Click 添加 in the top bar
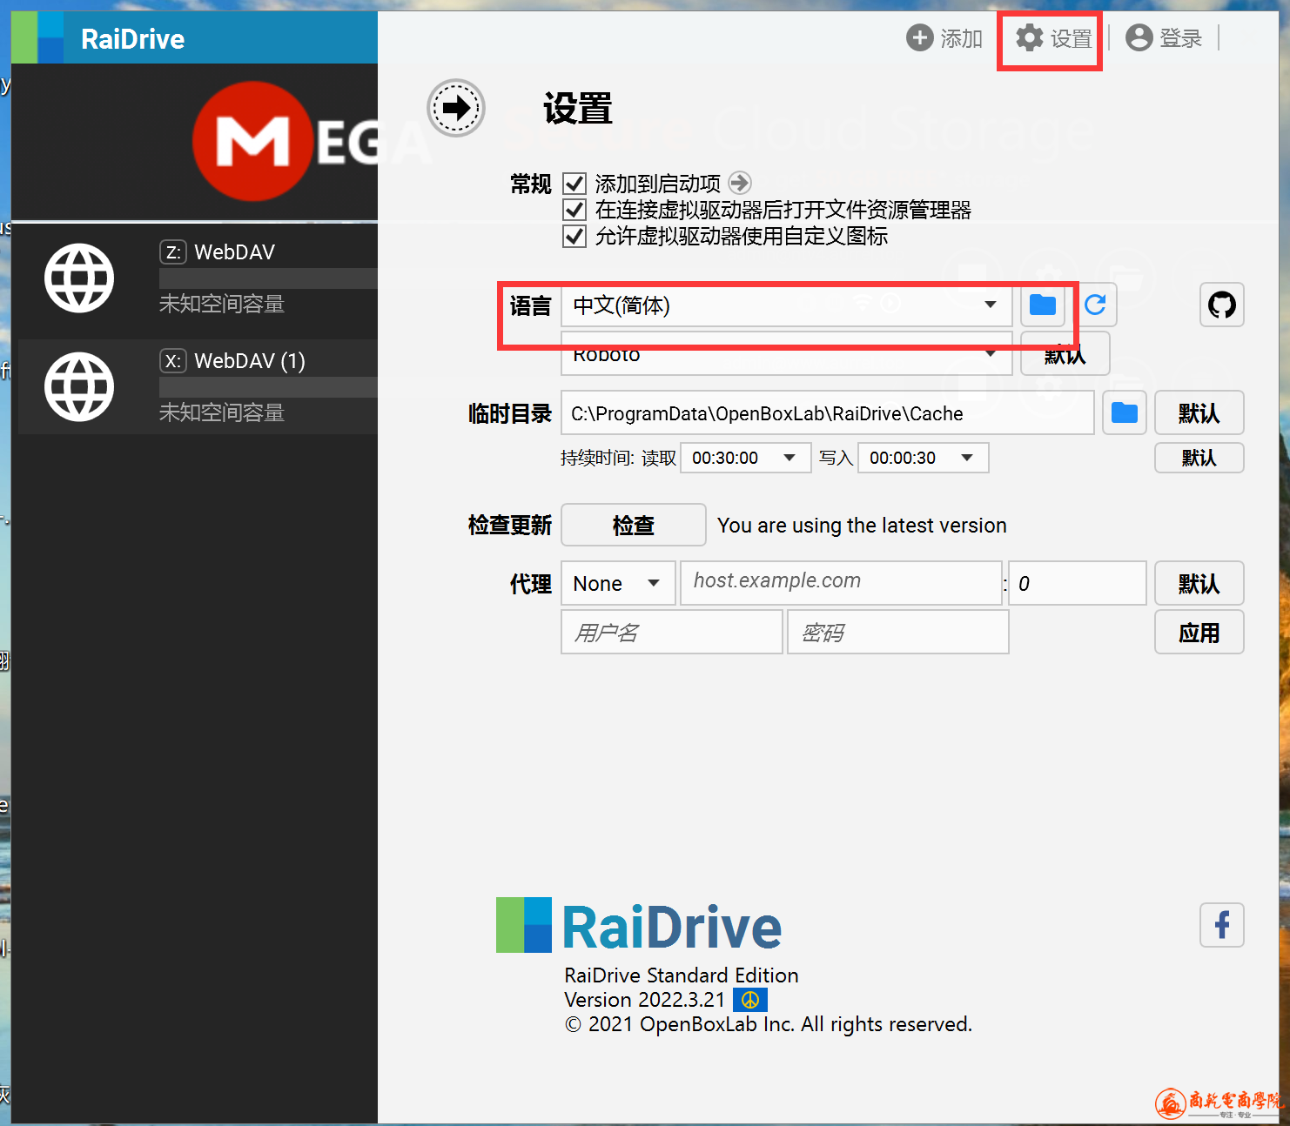 (x=944, y=38)
